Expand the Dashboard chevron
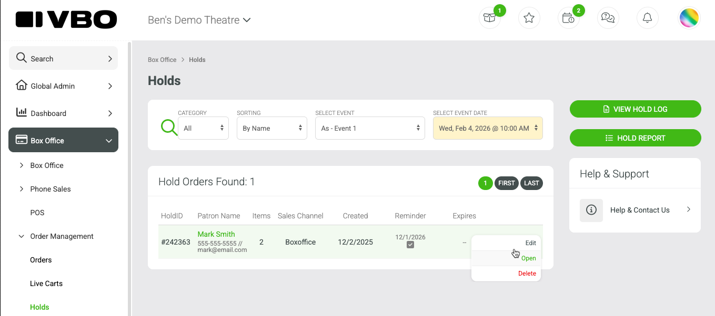Viewport: 715px width, 316px height. tap(110, 113)
